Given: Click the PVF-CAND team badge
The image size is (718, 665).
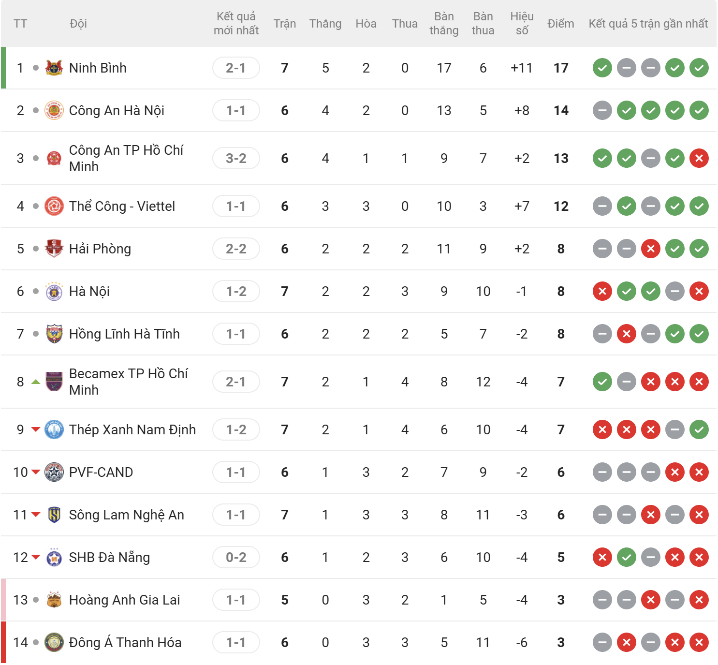Looking at the screenshot, I should [54, 472].
